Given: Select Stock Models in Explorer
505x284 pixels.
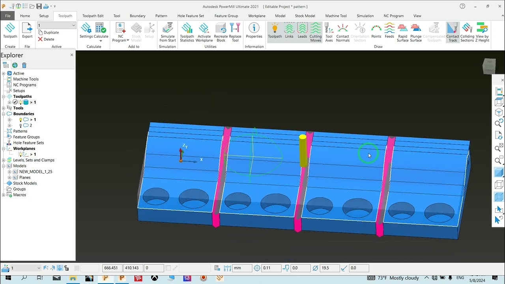Looking at the screenshot, I should tap(25, 183).
